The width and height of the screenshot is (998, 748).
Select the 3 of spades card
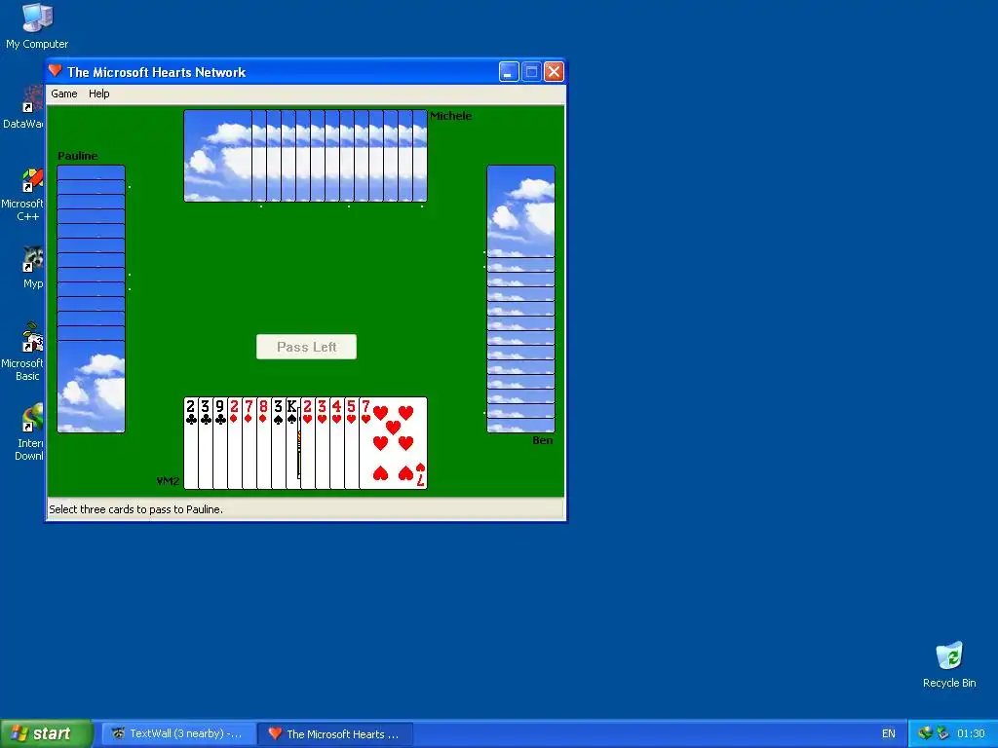(278, 443)
